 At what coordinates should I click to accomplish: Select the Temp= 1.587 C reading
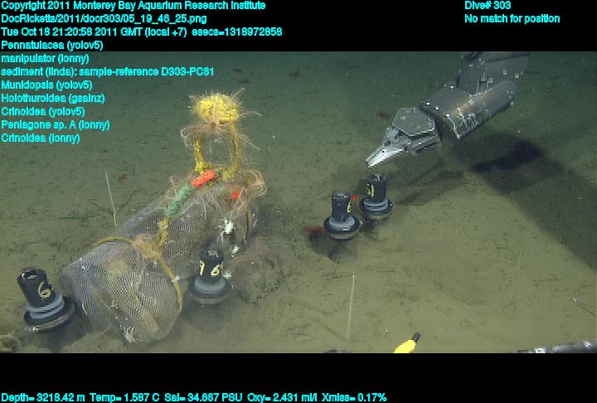point(124,398)
